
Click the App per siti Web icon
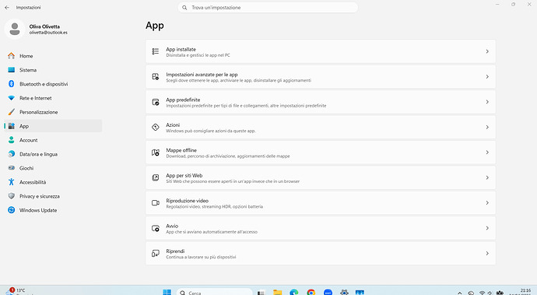(x=156, y=177)
